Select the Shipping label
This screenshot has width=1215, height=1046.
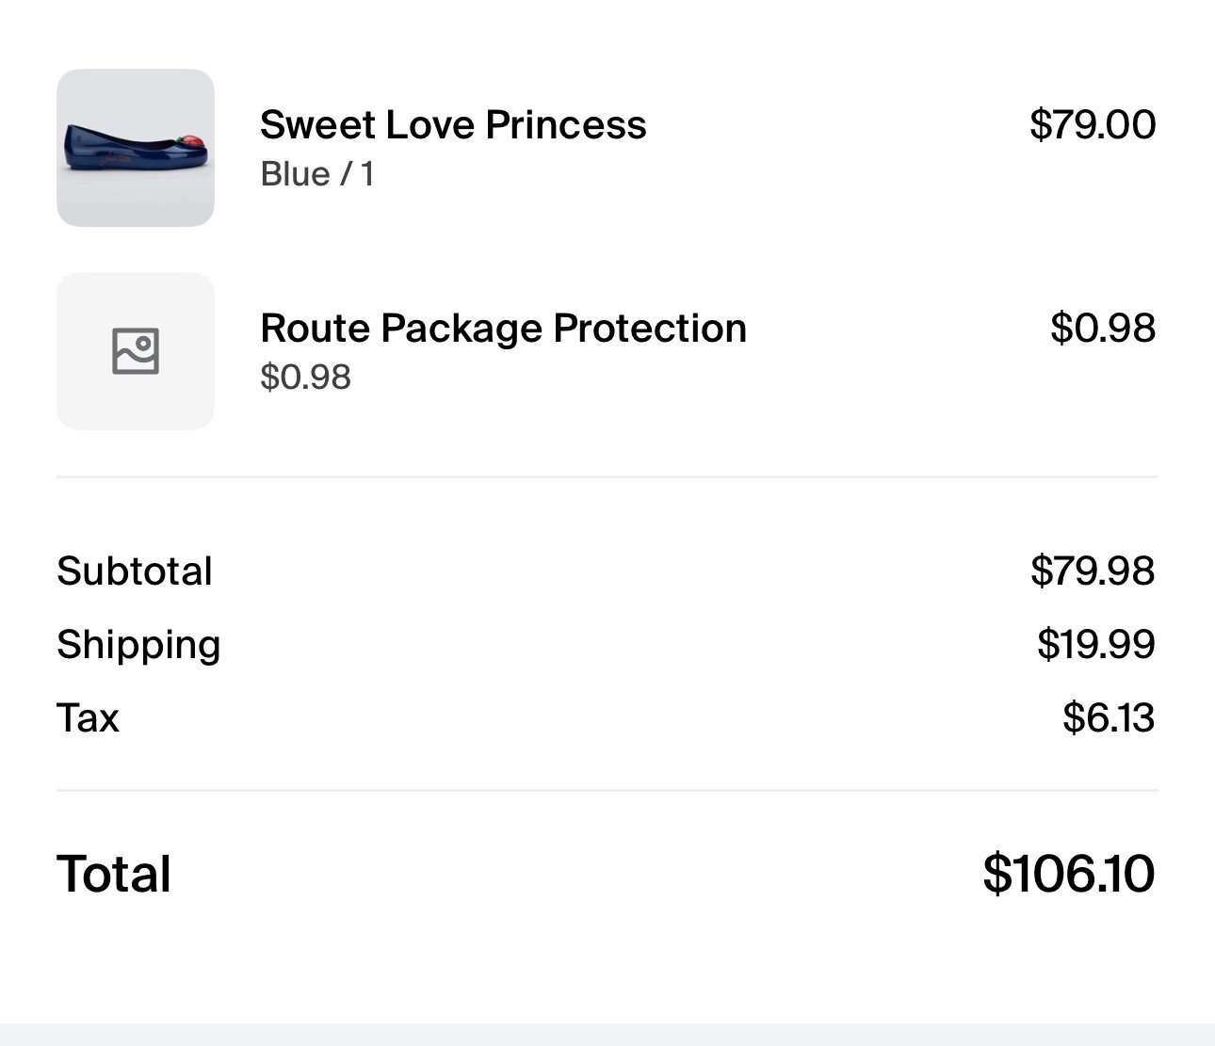[138, 645]
